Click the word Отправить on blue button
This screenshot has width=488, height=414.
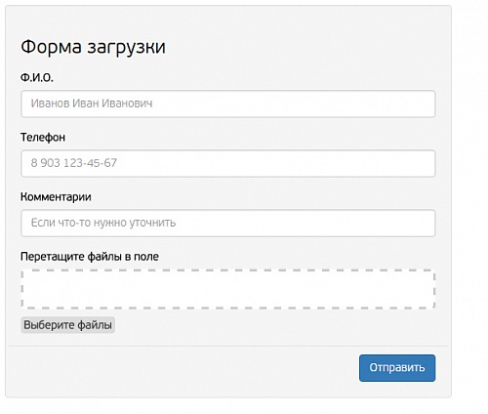click(x=397, y=368)
